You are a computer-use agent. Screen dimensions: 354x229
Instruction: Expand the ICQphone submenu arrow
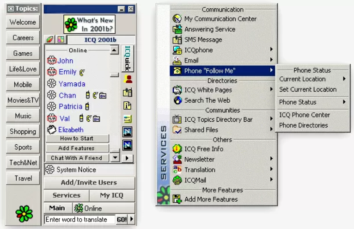(x=271, y=50)
